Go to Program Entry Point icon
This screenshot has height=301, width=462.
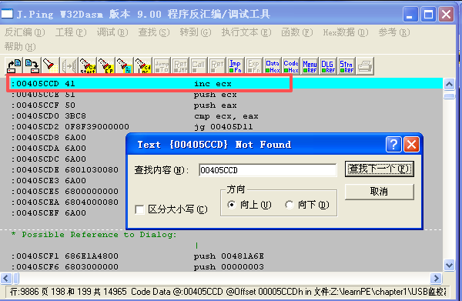click(x=105, y=65)
